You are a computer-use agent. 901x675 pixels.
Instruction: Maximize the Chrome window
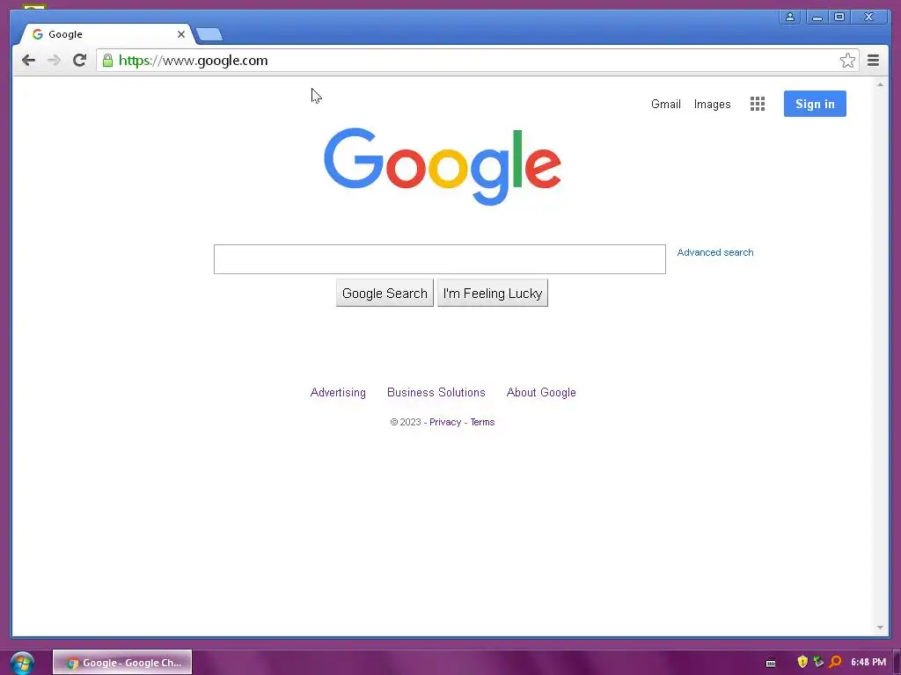click(x=839, y=18)
